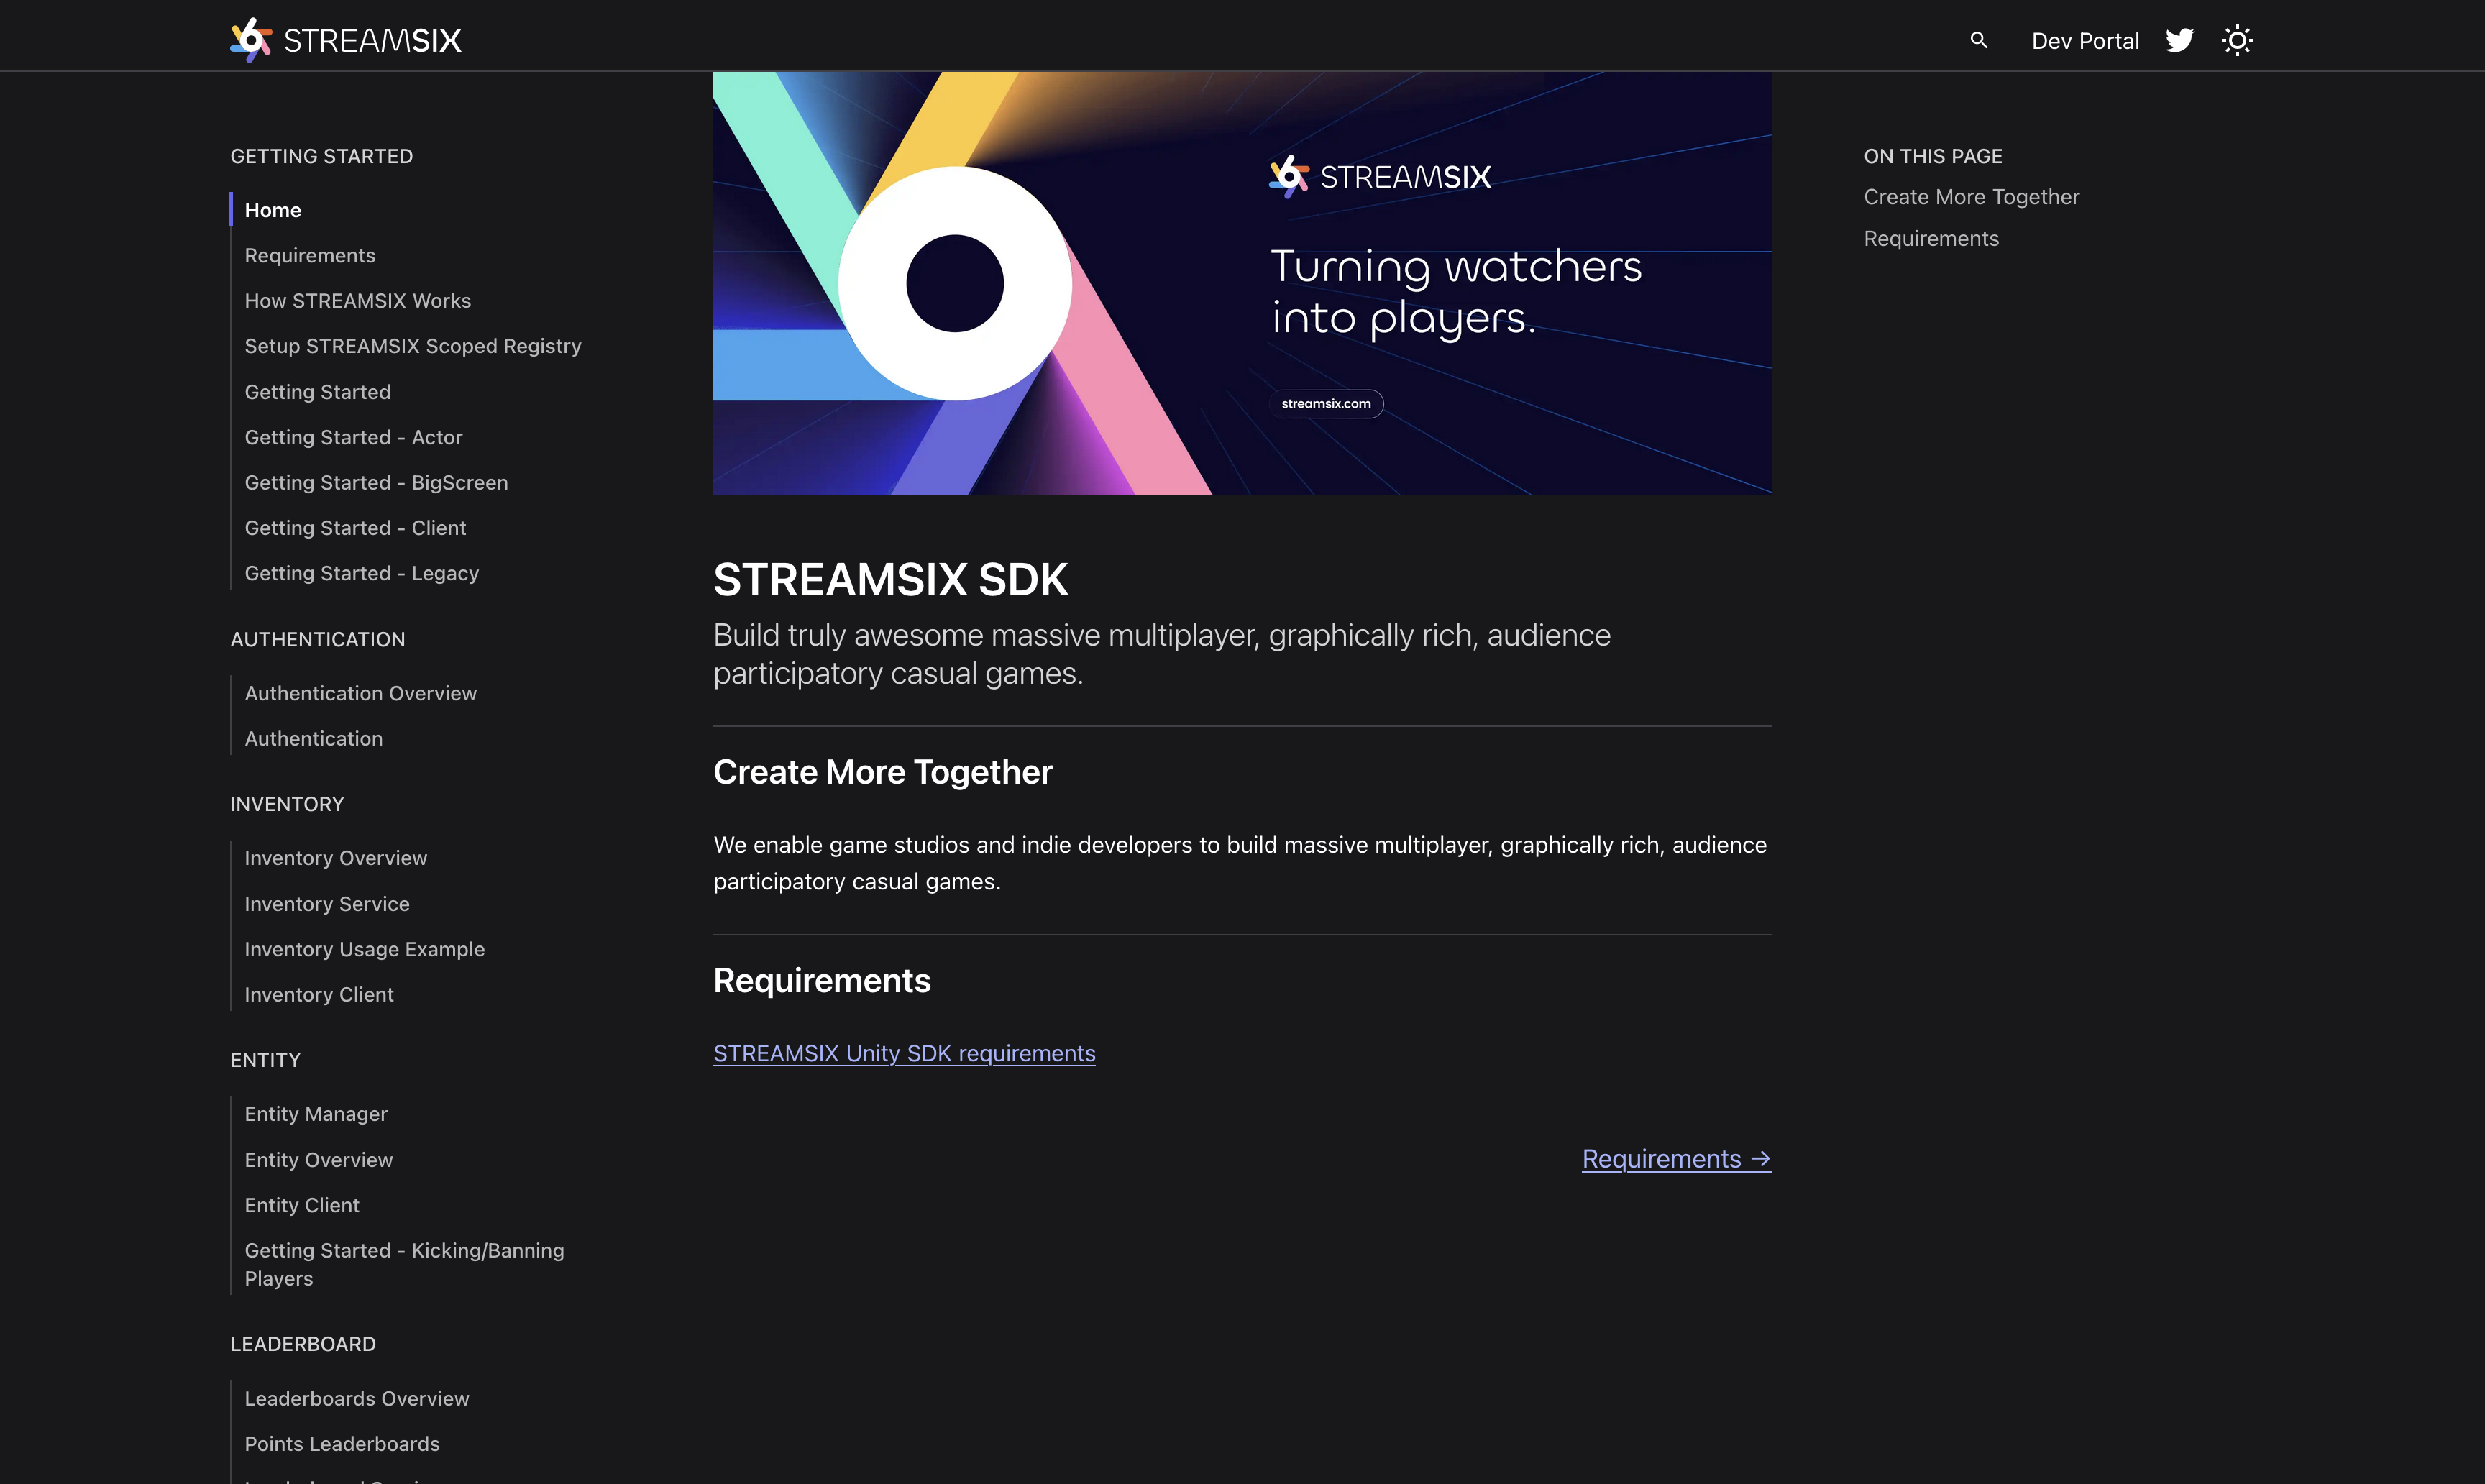Go to next page Requirements arrow link

pyautogui.click(x=1676, y=1159)
